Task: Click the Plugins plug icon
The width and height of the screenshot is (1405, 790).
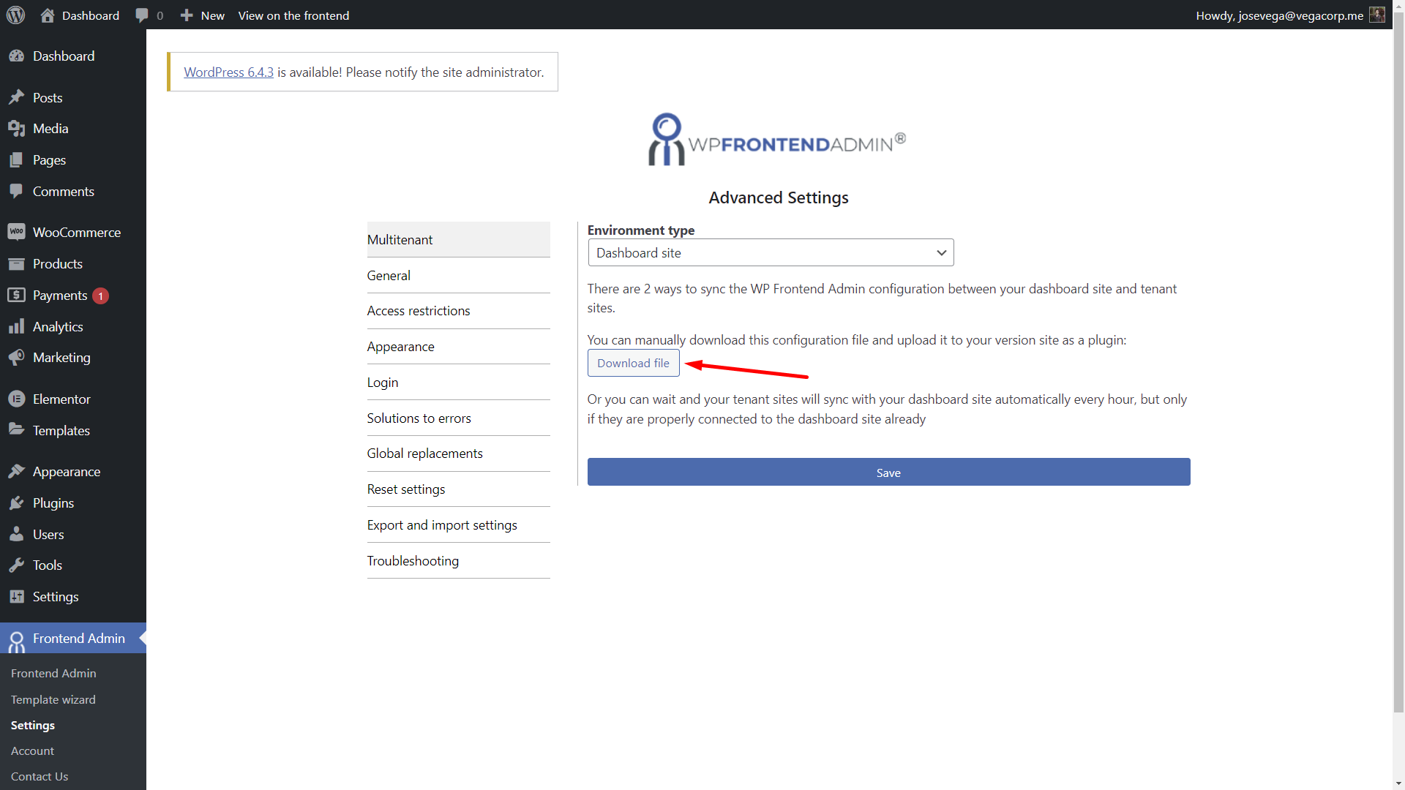Action: pyautogui.click(x=16, y=503)
